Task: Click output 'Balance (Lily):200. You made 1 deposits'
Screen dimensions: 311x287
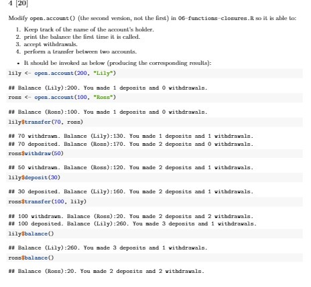Action: click(x=108, y=88)
